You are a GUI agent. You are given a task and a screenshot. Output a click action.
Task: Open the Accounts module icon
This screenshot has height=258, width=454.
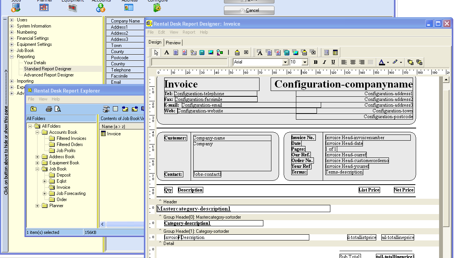pos(101,7)
